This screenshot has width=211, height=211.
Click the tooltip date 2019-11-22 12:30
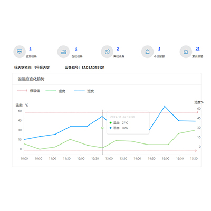(x=122, y=117)
